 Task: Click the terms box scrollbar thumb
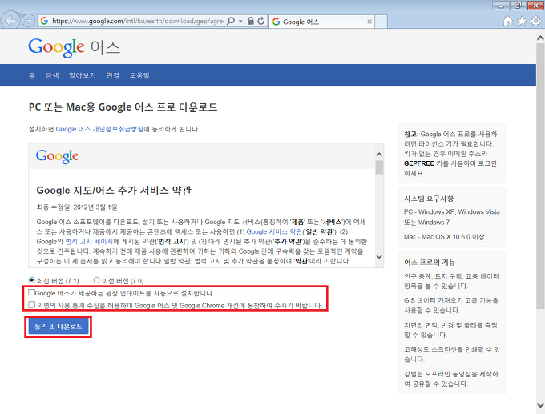coord(379,167)
